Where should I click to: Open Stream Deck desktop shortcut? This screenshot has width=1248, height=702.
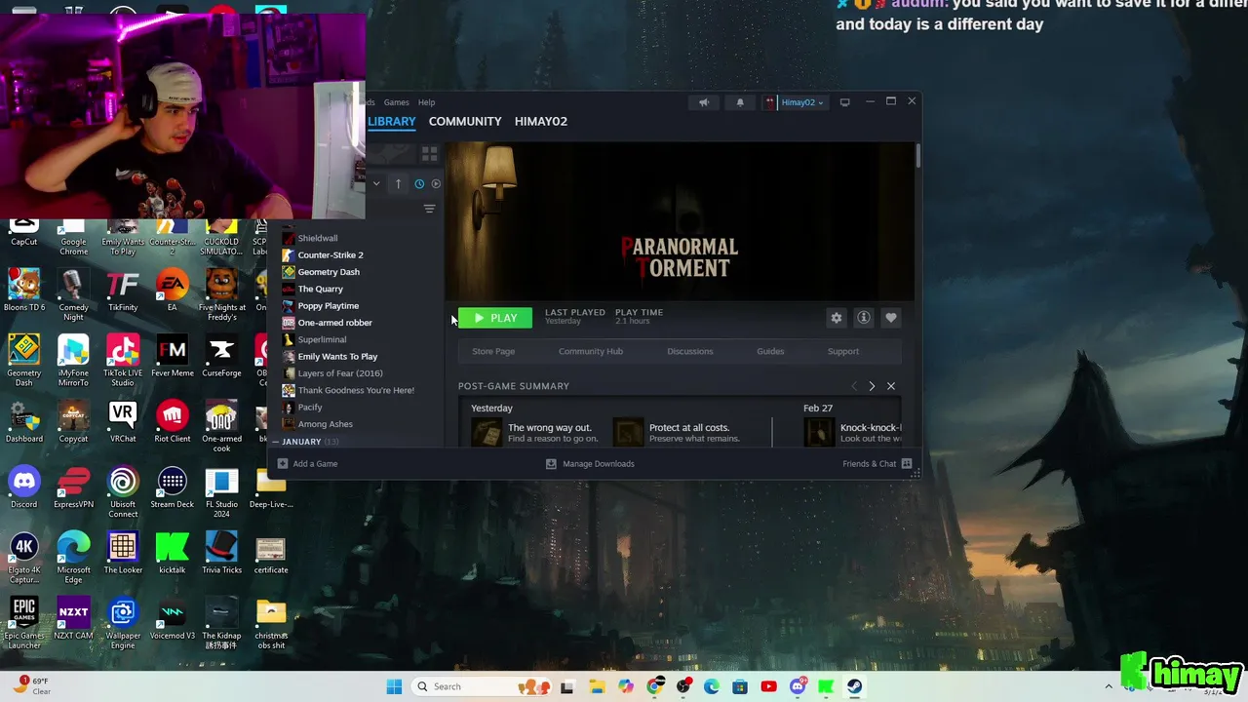coord(172,487)
